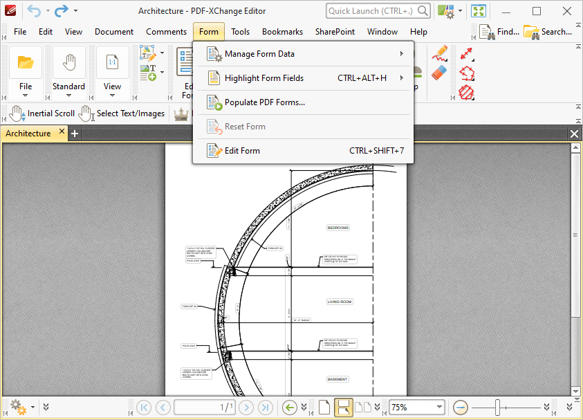Click the zoom slider handle
583x420 pixels.
(497, 408)
